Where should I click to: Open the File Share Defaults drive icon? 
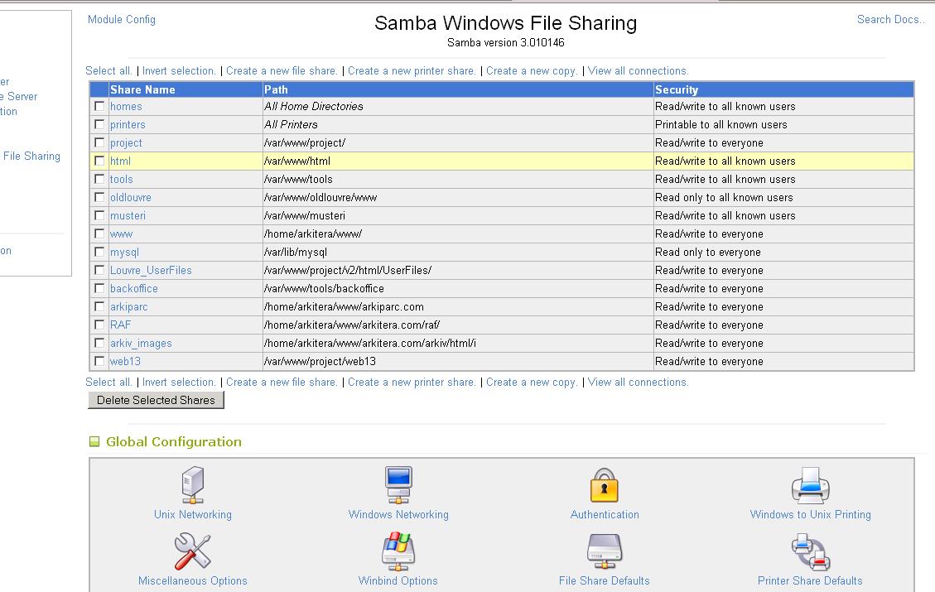[x=604, y=551]
